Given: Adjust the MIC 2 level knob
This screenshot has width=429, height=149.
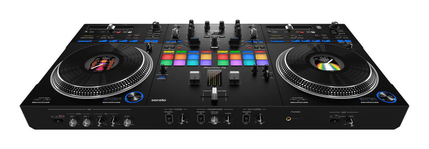Looking at the screenshot, I should point(86,123).
